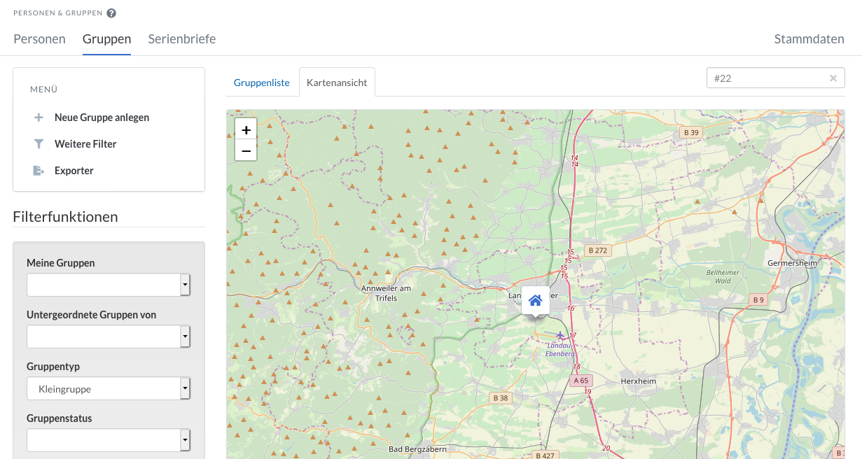862x459 pixels.
Task: Open the Gruppenstatus dropdown
Action: tap(185, 440)
